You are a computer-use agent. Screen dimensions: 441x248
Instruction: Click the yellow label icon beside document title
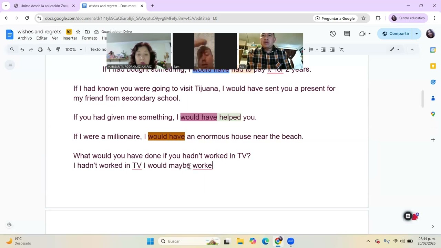(x=69, y=32)
